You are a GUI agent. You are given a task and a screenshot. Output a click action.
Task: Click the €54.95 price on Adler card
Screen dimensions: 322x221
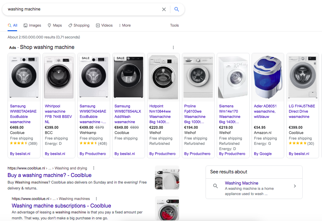coord(260,127)
